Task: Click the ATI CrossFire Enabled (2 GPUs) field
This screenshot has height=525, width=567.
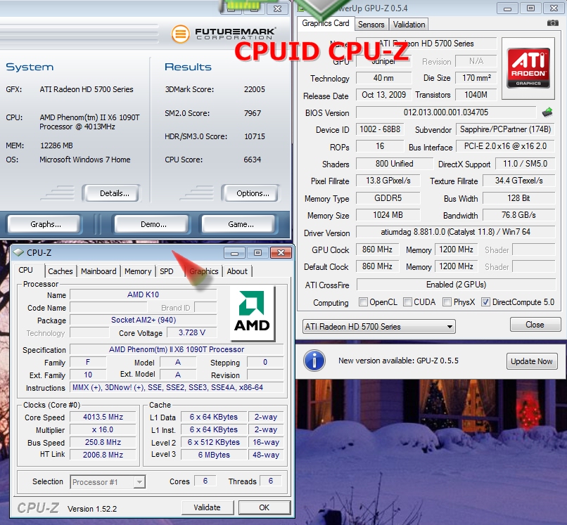Action: [x=456, y=285]
